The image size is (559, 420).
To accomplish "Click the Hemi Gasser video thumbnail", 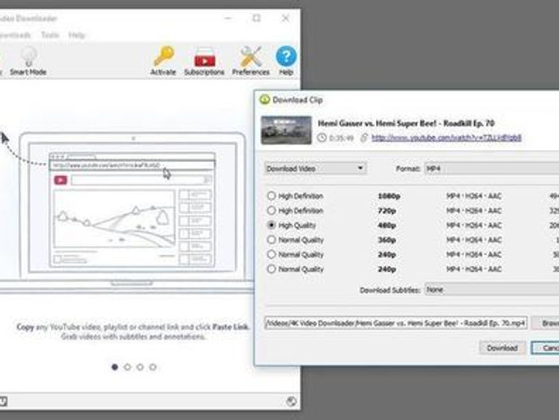I will coord(286,131).
